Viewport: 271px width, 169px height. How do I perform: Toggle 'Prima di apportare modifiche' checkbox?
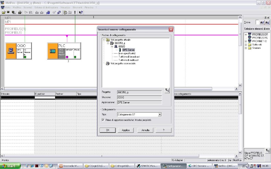click(x=103, y=120)
